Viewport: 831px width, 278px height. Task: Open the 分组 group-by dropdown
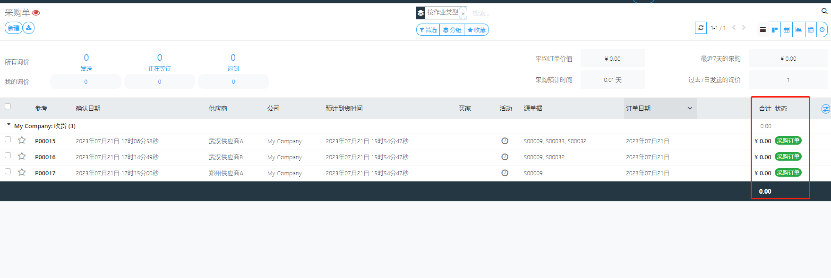[x=452, y=30]
